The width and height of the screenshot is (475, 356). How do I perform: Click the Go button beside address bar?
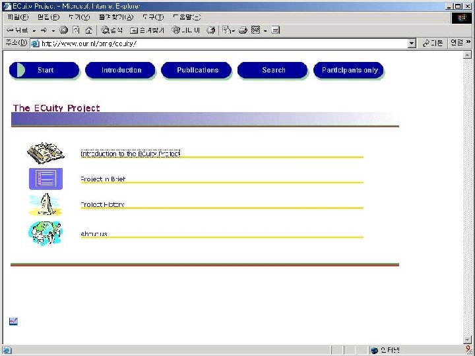[x=433, y=44]
